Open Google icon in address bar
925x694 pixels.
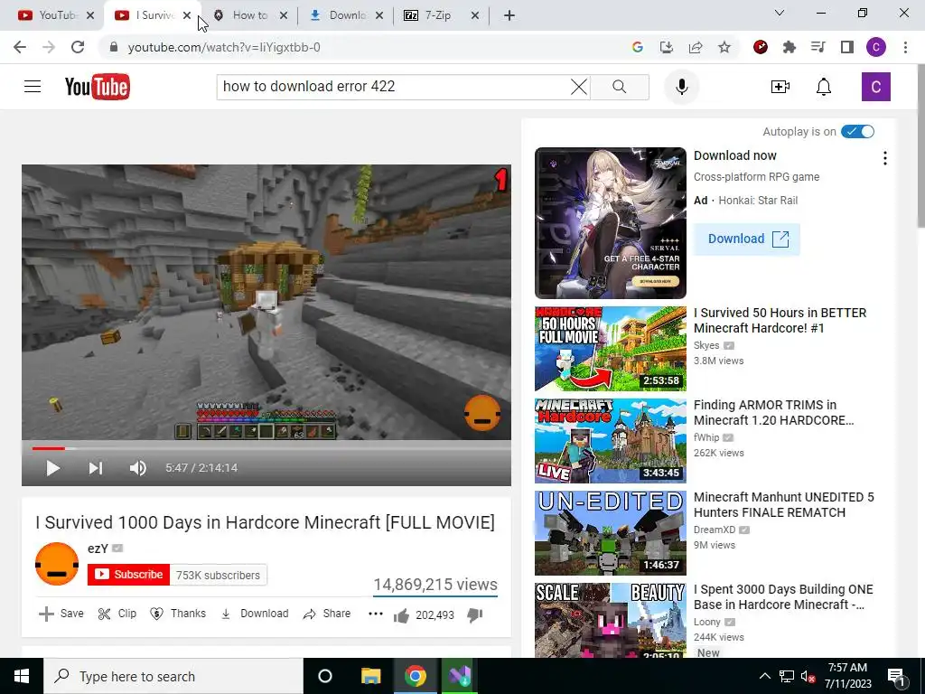(x=637, y=47)
